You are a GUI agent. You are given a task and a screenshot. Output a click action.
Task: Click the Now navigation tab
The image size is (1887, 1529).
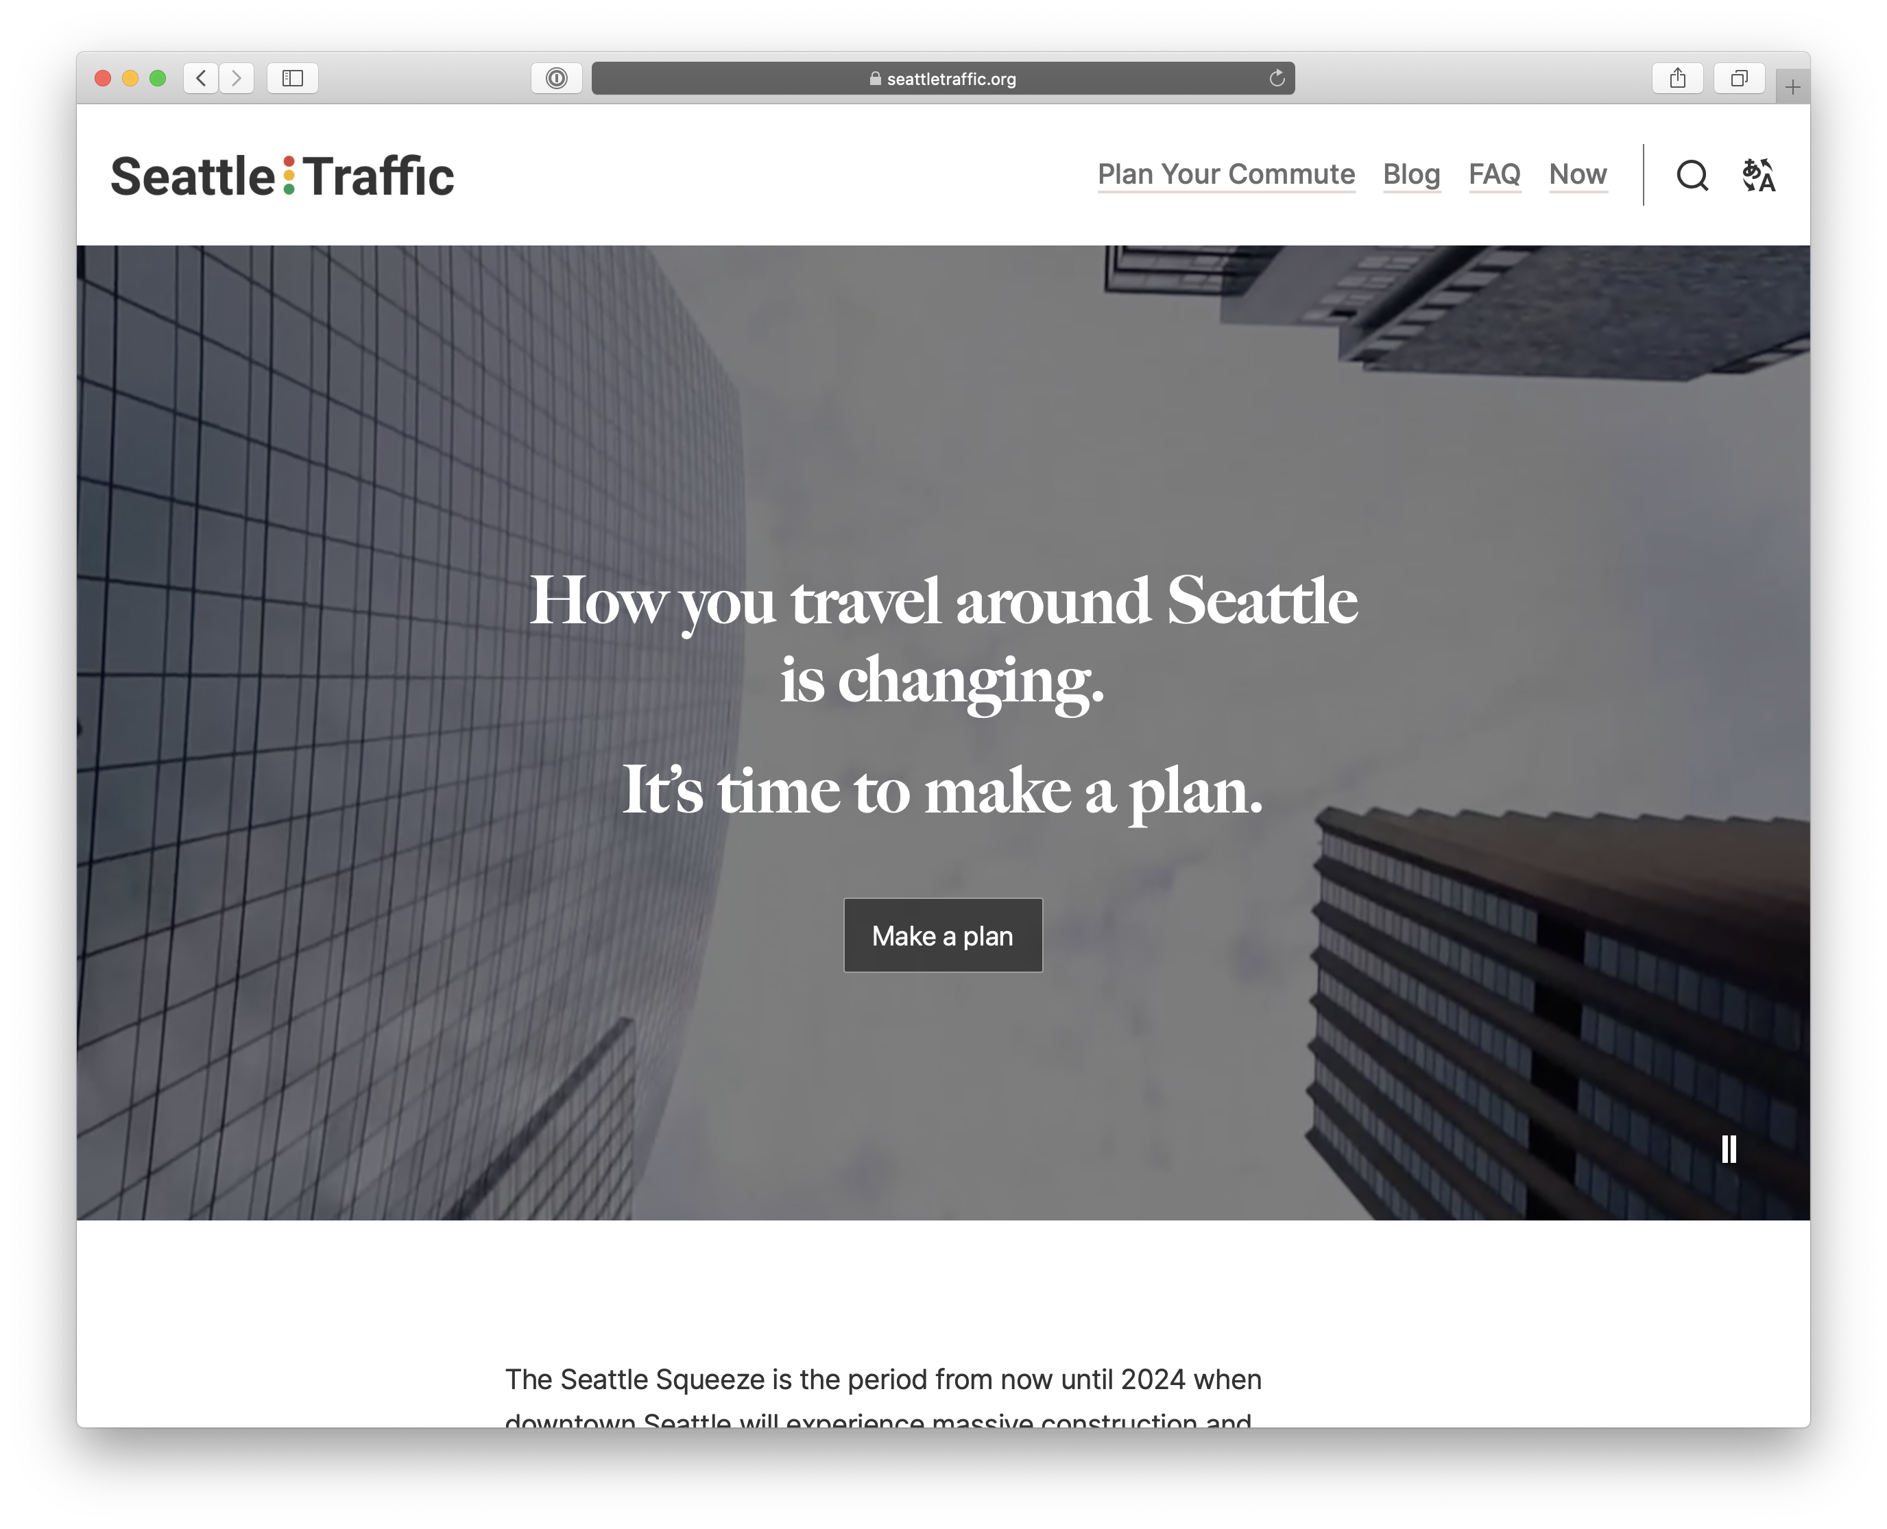point(1578,175)
